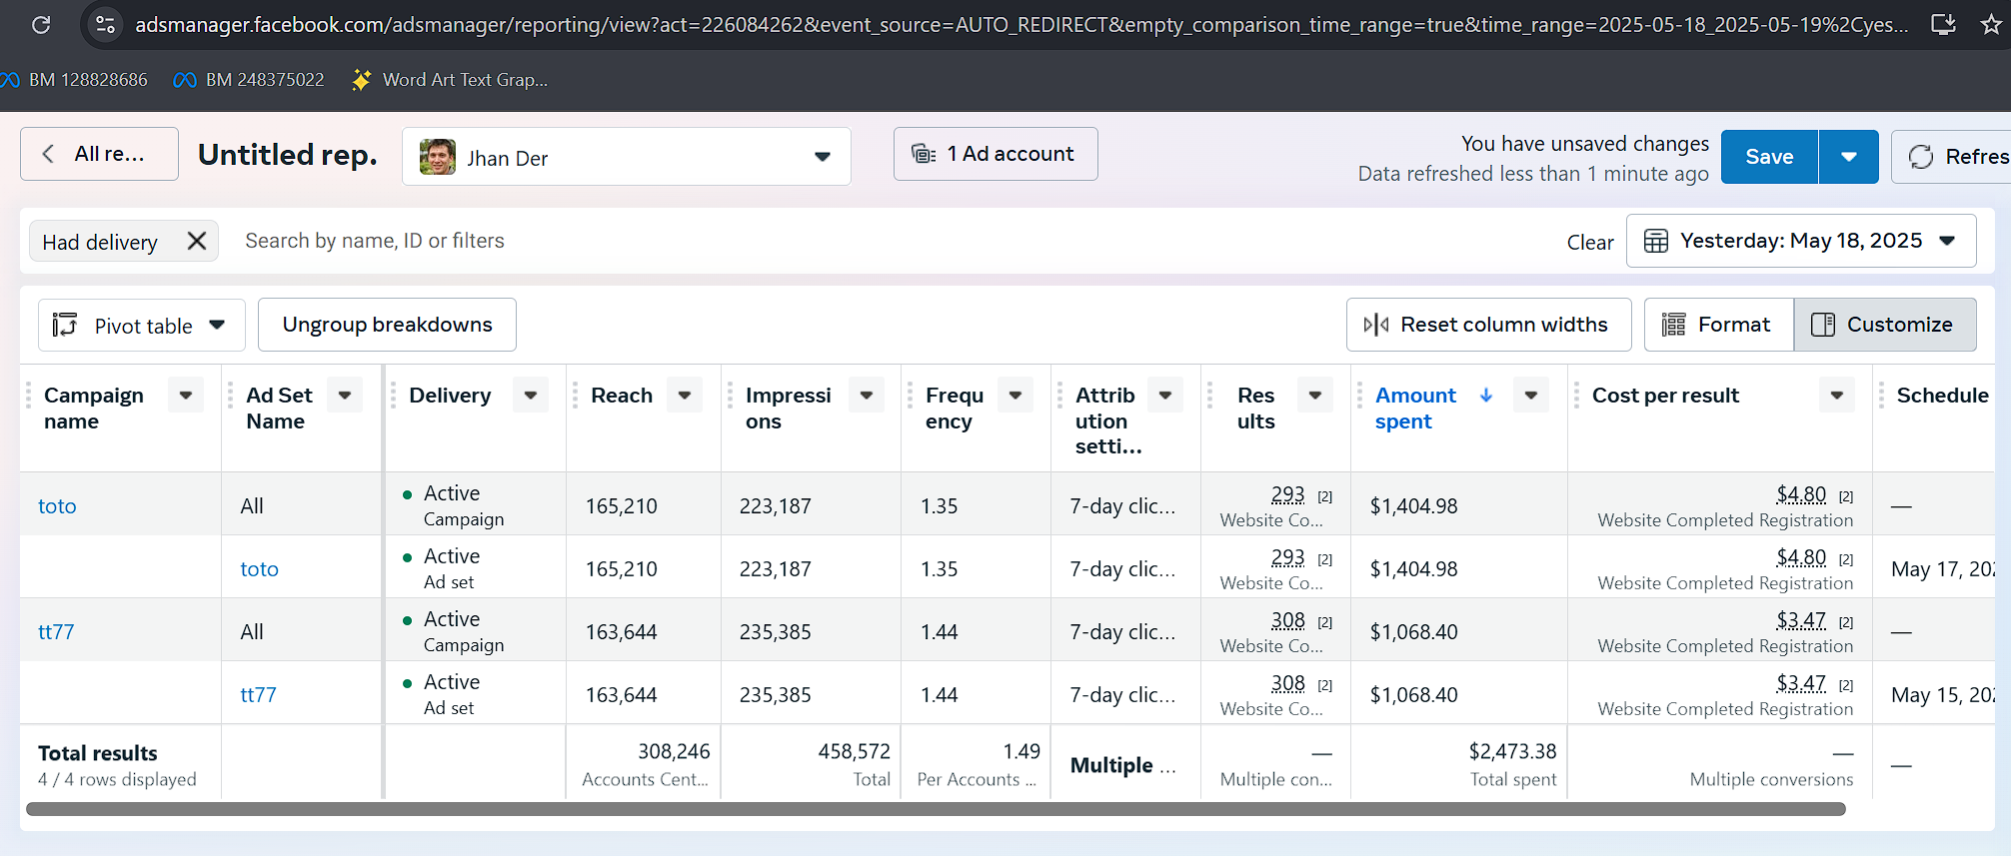Viewport: 2011px width, 856px height.
Task: Click the Amount spent sort arrow
Action: pyautogui.click(x=1486, y=395)
